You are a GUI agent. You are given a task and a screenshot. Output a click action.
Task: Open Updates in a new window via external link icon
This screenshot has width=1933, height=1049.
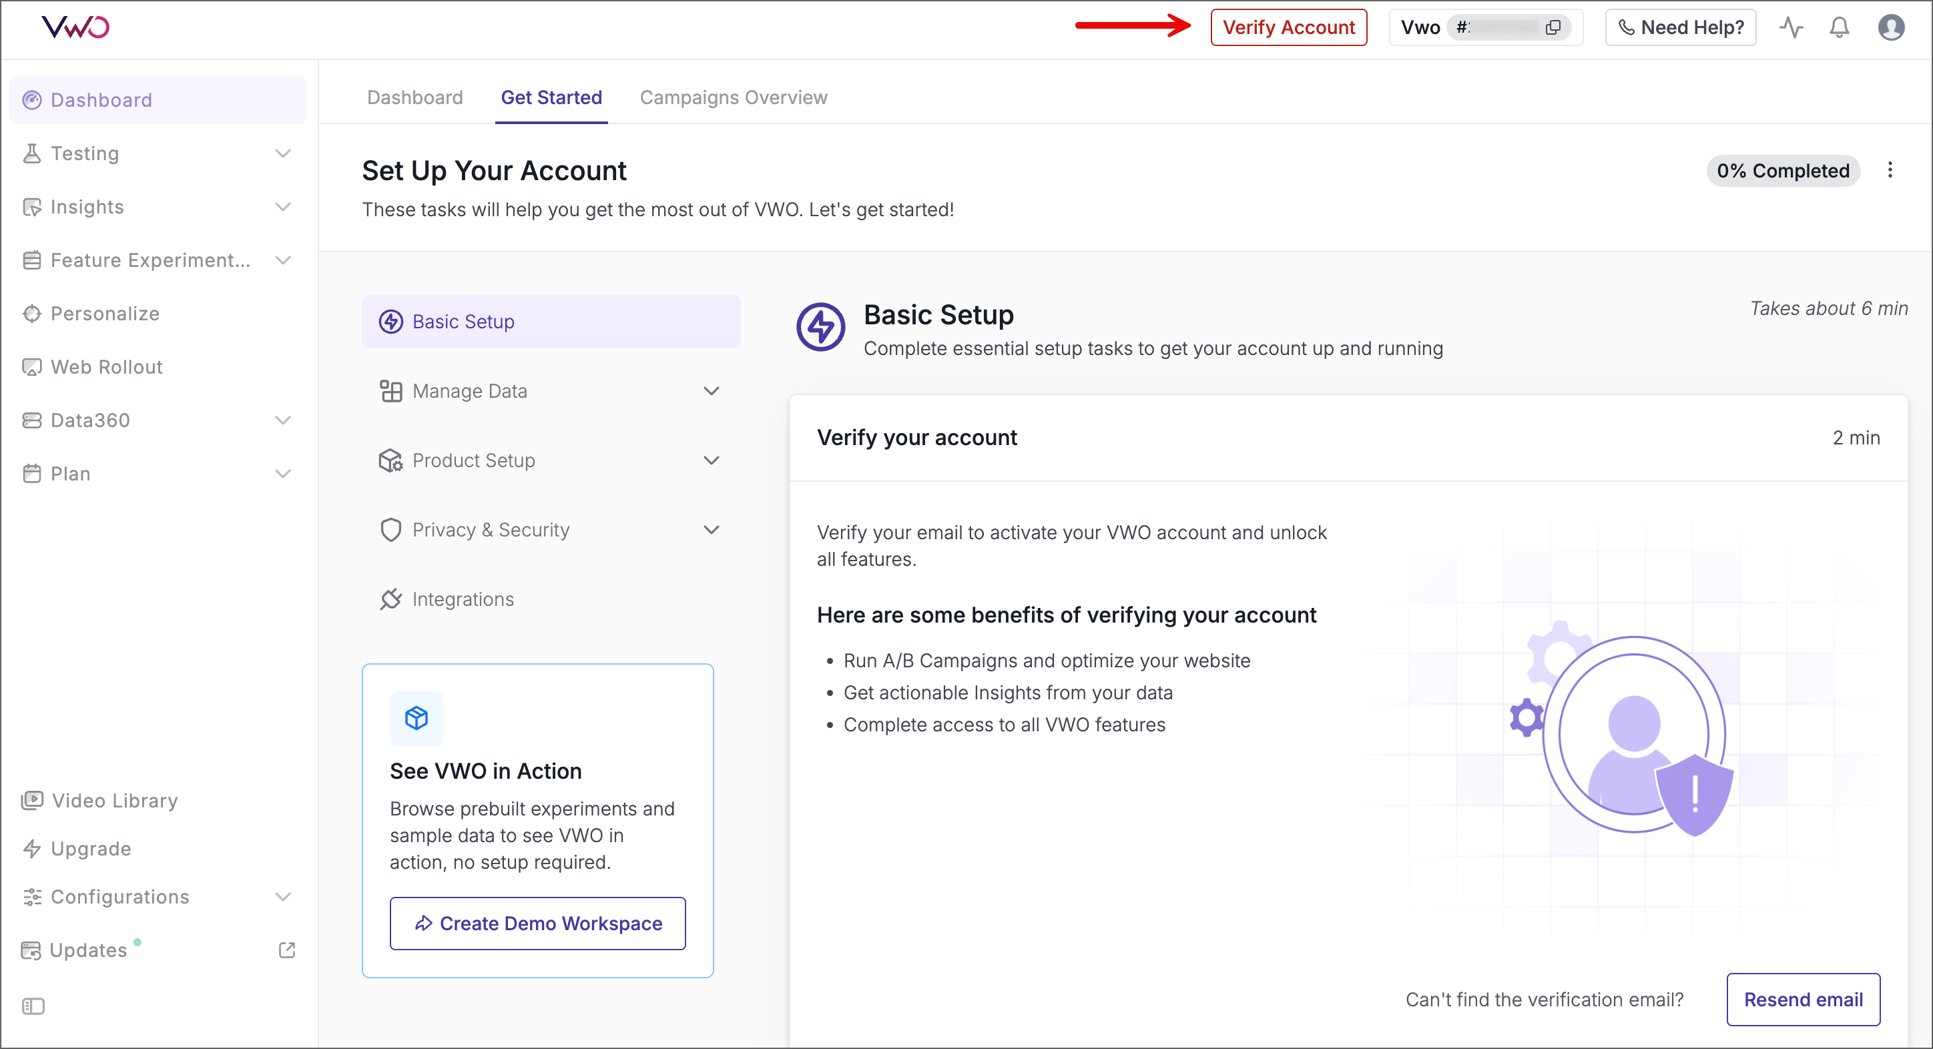286,949
